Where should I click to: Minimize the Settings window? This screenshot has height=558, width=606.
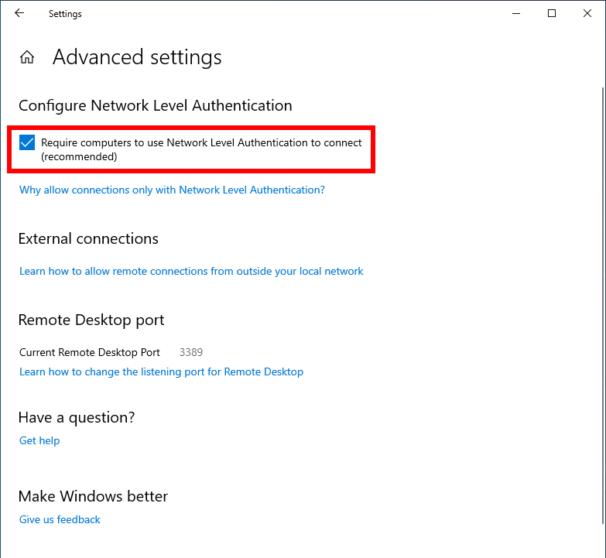(516, 13)
